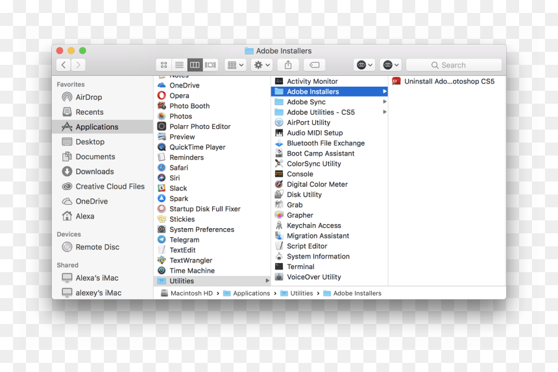Click the Slack app icon
Screen dimensions: 558x372
pyautogui.click(x=162, y=189)
